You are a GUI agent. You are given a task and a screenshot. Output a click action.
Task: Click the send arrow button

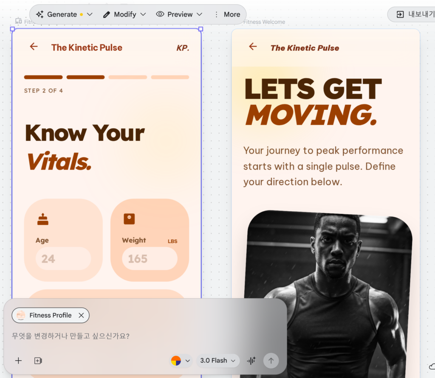pos(271,361)
